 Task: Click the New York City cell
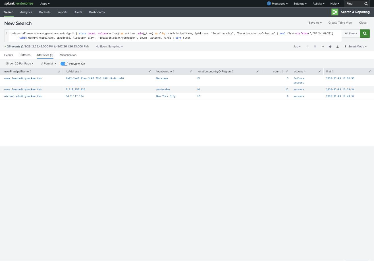(x=166, y=96)
